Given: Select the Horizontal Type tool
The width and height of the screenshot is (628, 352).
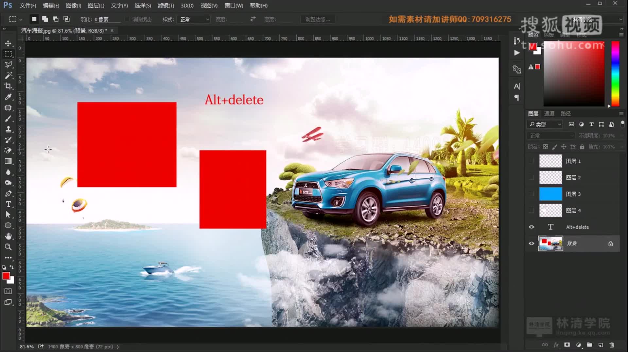Looking at the screenshot, I should (x=8, y=204).
